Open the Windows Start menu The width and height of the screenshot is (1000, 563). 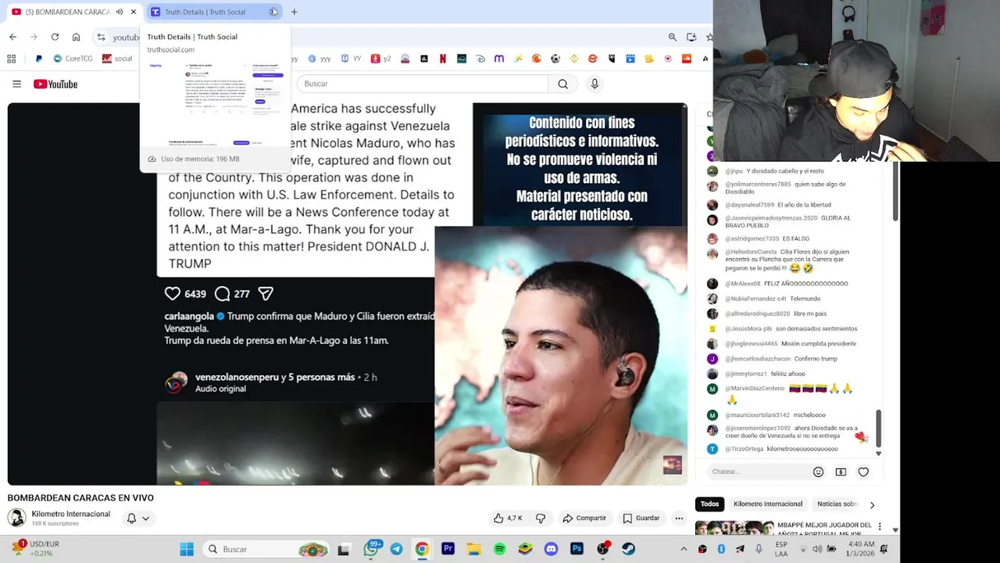[187, 549]
